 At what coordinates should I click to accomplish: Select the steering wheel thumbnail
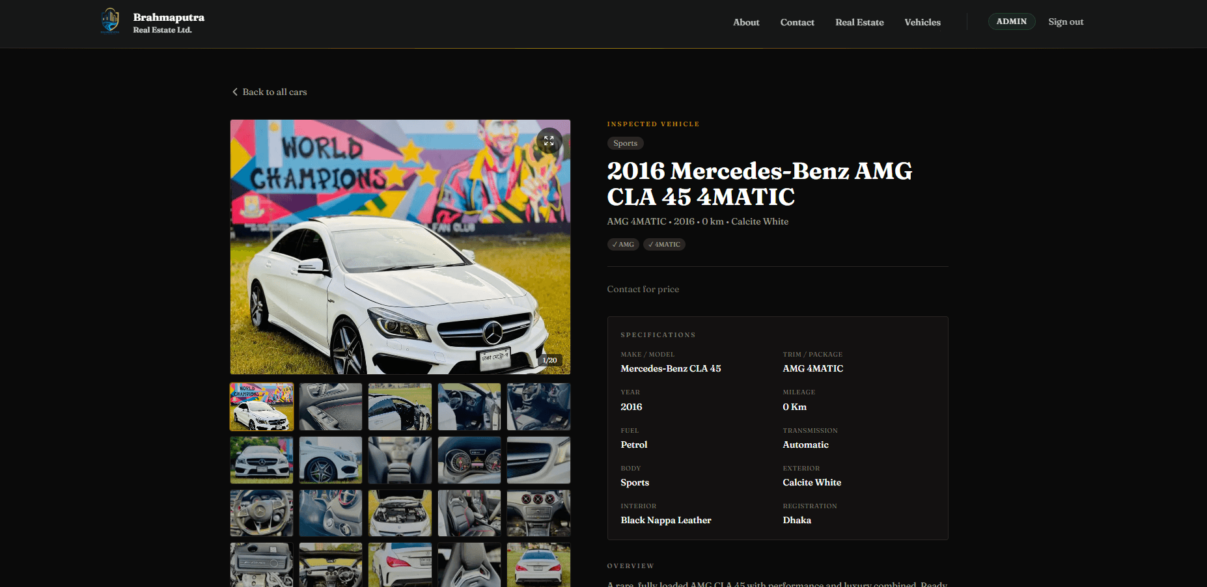262,513
